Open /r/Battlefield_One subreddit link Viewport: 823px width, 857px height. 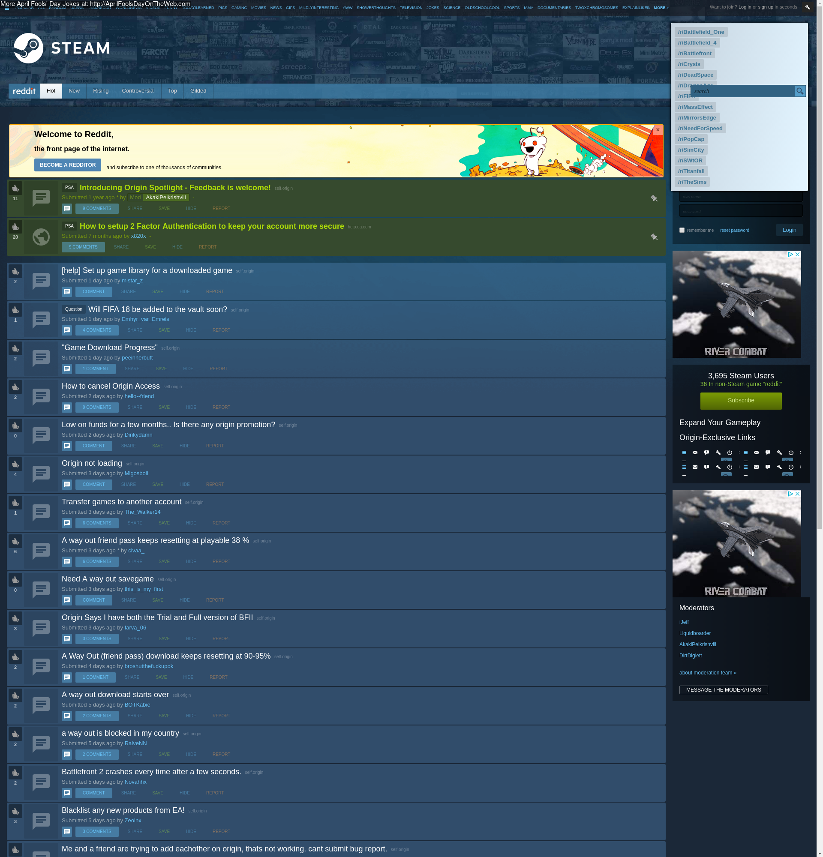pos(700,32)
